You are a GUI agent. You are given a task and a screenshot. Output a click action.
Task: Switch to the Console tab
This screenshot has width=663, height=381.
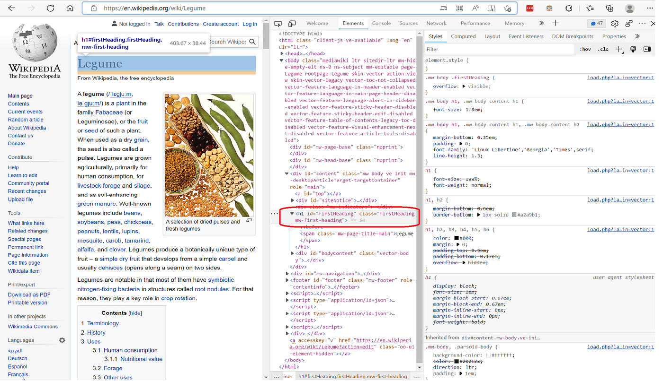click(x=381, y=23)
